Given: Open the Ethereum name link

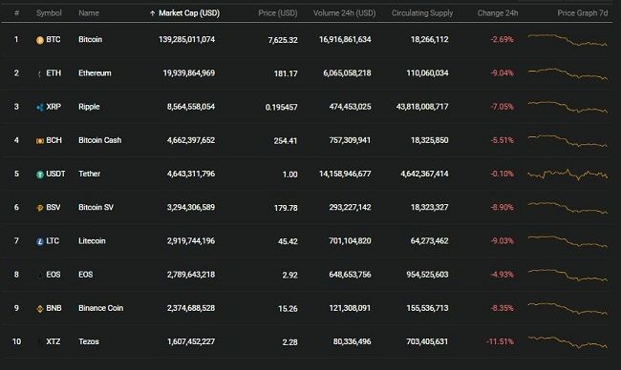Looking at the screenshot, I should click(x=95, y=73).
